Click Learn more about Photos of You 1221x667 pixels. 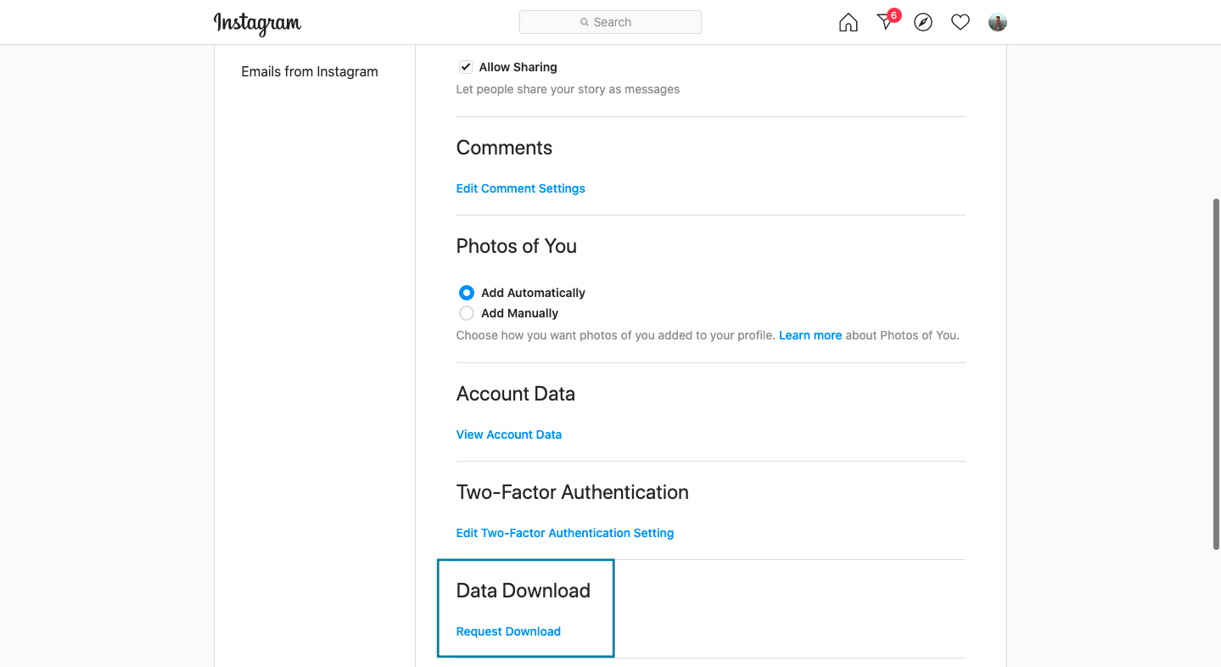(810, 335)
